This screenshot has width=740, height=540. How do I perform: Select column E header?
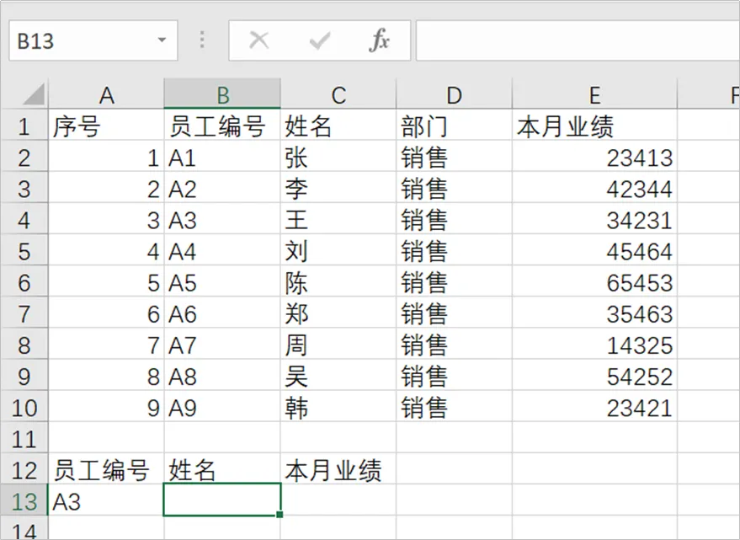(594, 94)
